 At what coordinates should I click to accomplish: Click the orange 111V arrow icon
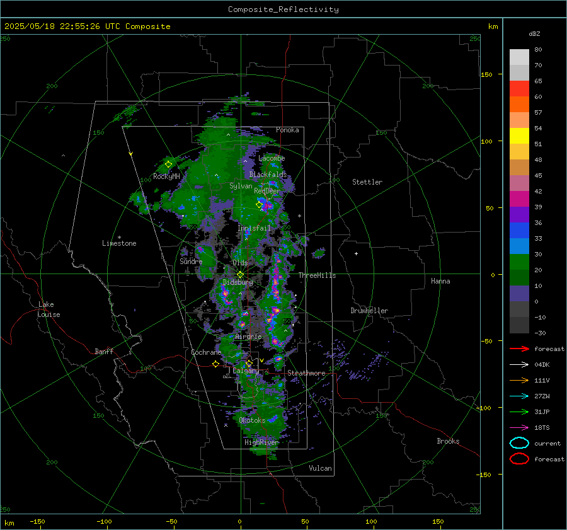click(x=519, y=380)
